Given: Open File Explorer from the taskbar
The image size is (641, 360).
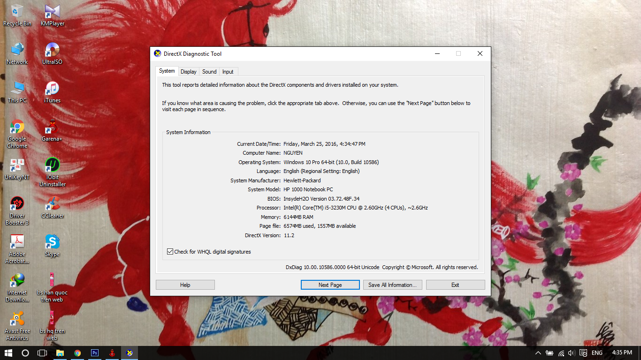Looking at the screenshot, I should pos(60,353).
